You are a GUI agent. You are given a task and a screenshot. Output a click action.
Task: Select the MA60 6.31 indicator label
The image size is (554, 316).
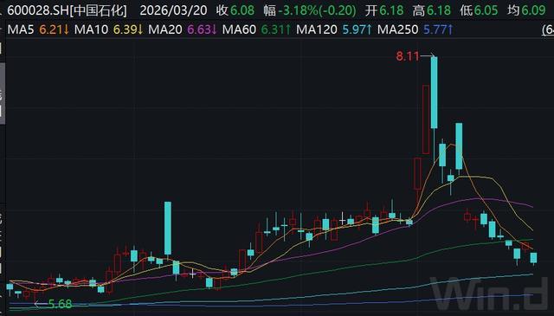click(x=256, y=29)
